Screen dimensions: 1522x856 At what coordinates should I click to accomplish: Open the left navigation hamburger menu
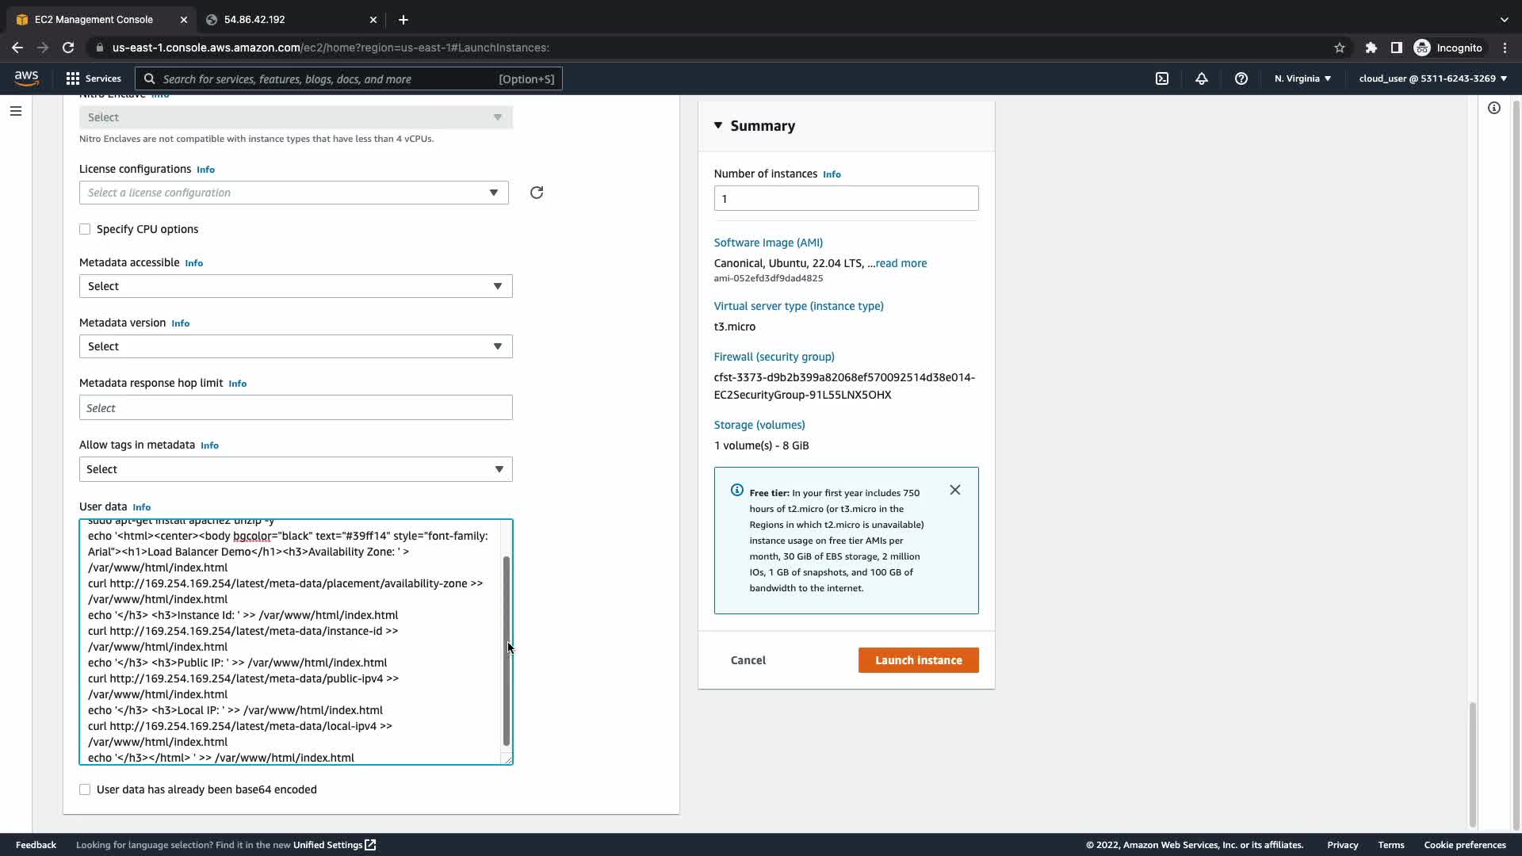point(16,111)
